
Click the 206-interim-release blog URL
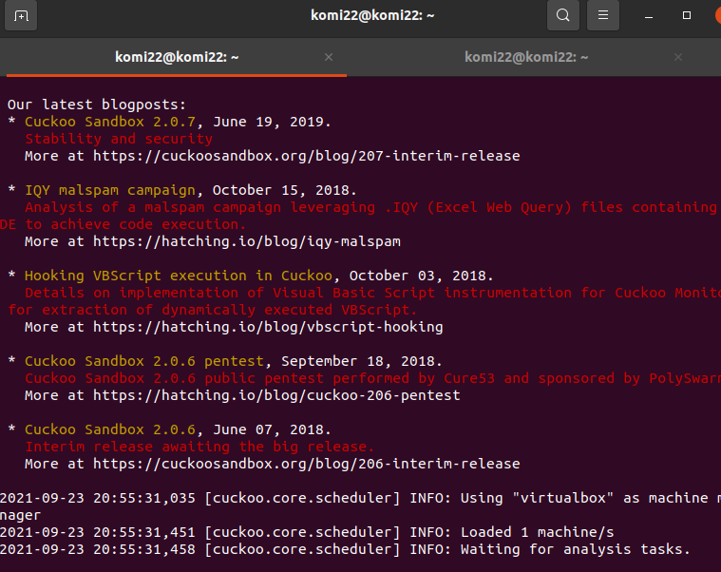(306, 464)
